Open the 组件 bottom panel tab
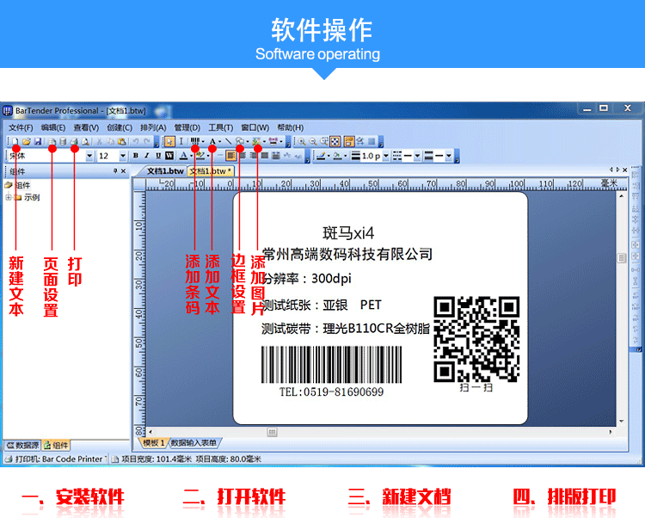This screenshot has height=518, width=645. tap(56, 445)
